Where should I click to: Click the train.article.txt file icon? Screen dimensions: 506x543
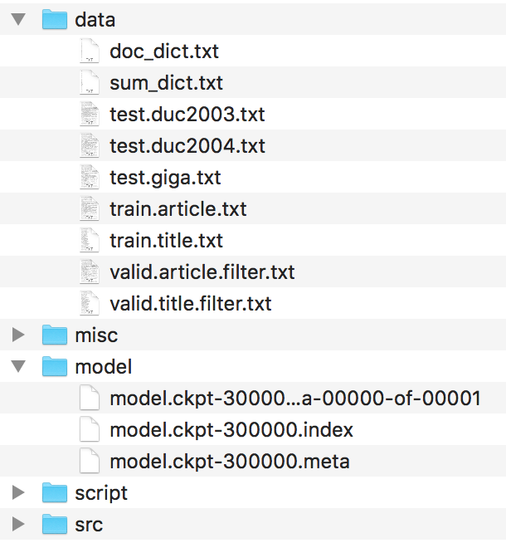pyautogui.click(x=89, y=209)
